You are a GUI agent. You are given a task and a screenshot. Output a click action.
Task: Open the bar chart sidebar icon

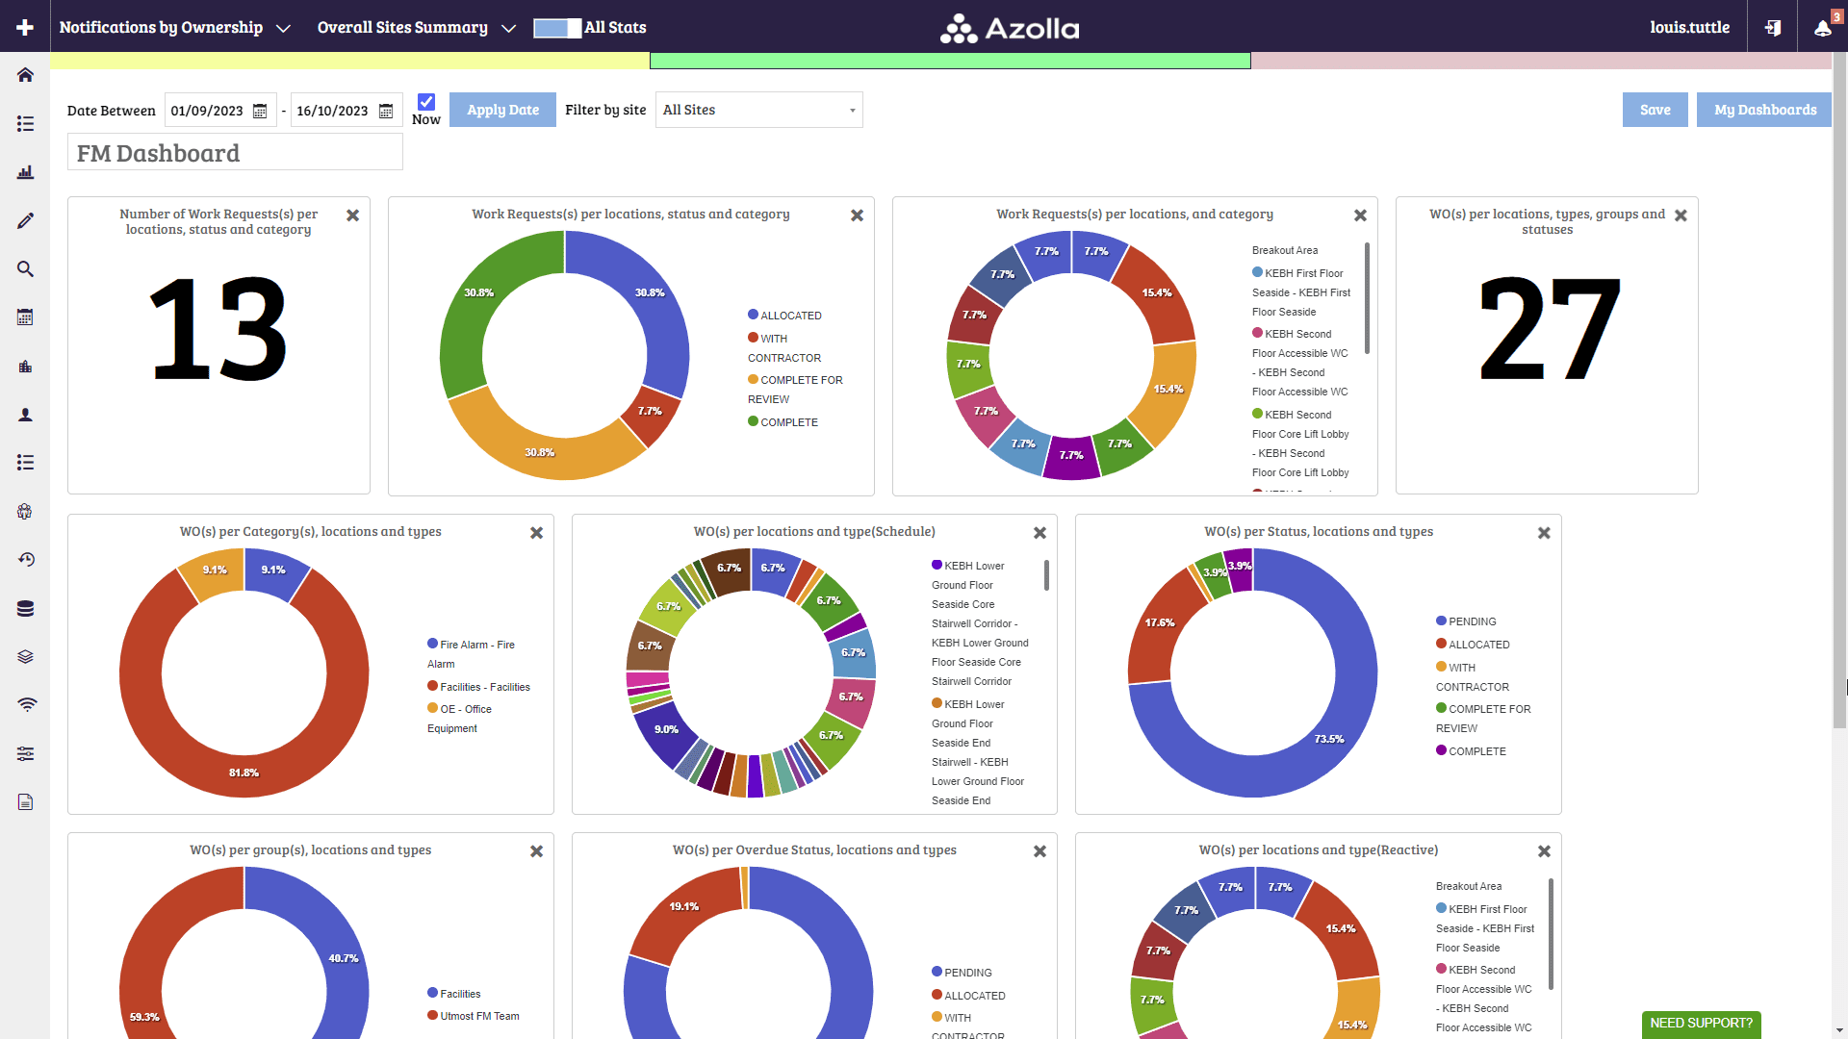pyautogui.click(x=25, y=172)
